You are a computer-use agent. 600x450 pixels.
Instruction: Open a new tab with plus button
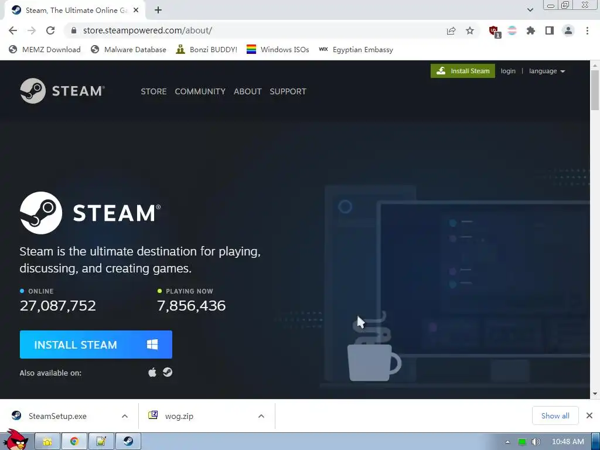point(158,10)
